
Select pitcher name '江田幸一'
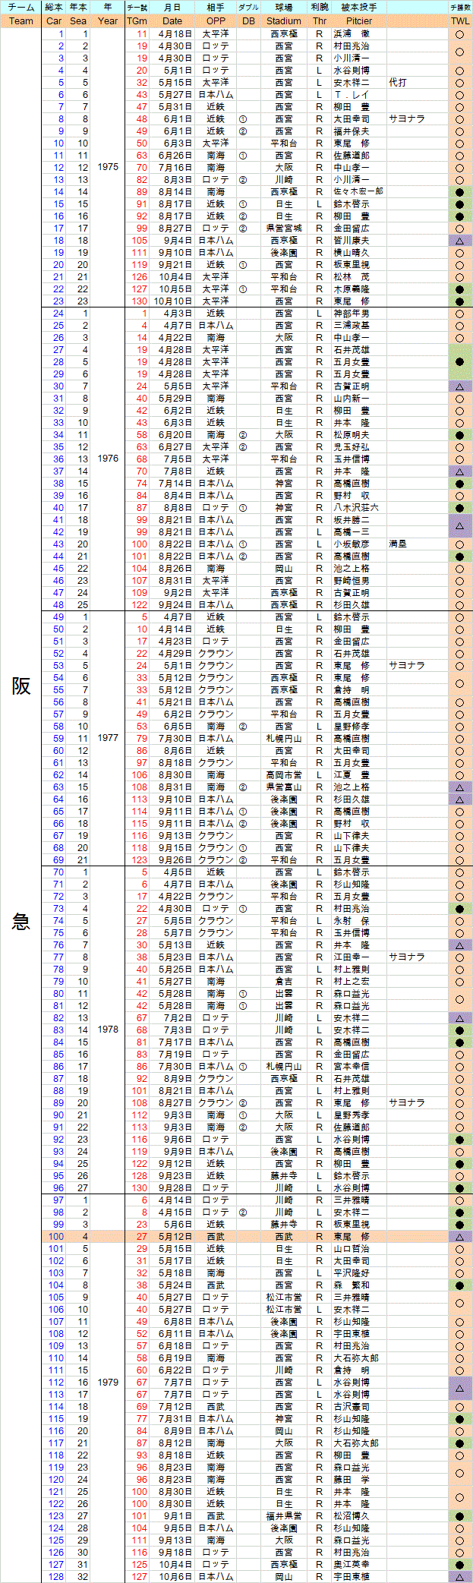[x=352, y=957]
